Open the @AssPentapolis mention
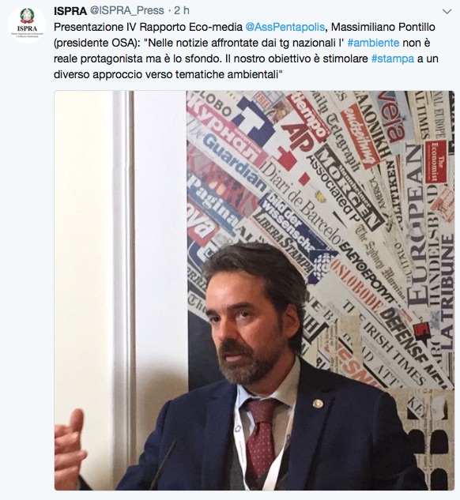 285,27
